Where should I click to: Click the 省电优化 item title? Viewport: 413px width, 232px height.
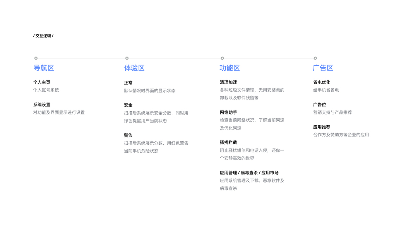[322, 82]
